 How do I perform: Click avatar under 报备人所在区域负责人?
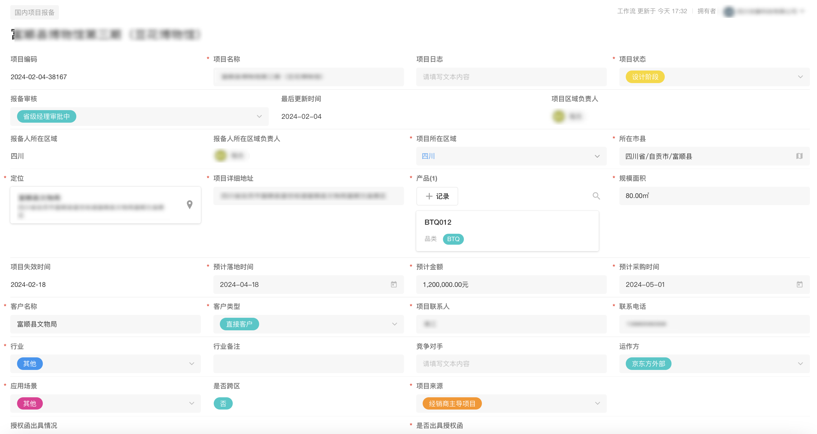[x=221, y=156]
